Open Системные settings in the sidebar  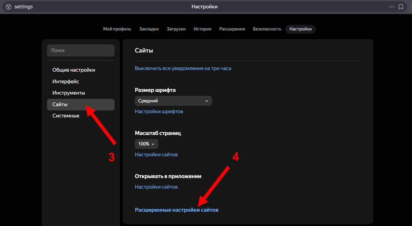click(x=66, y=116)
